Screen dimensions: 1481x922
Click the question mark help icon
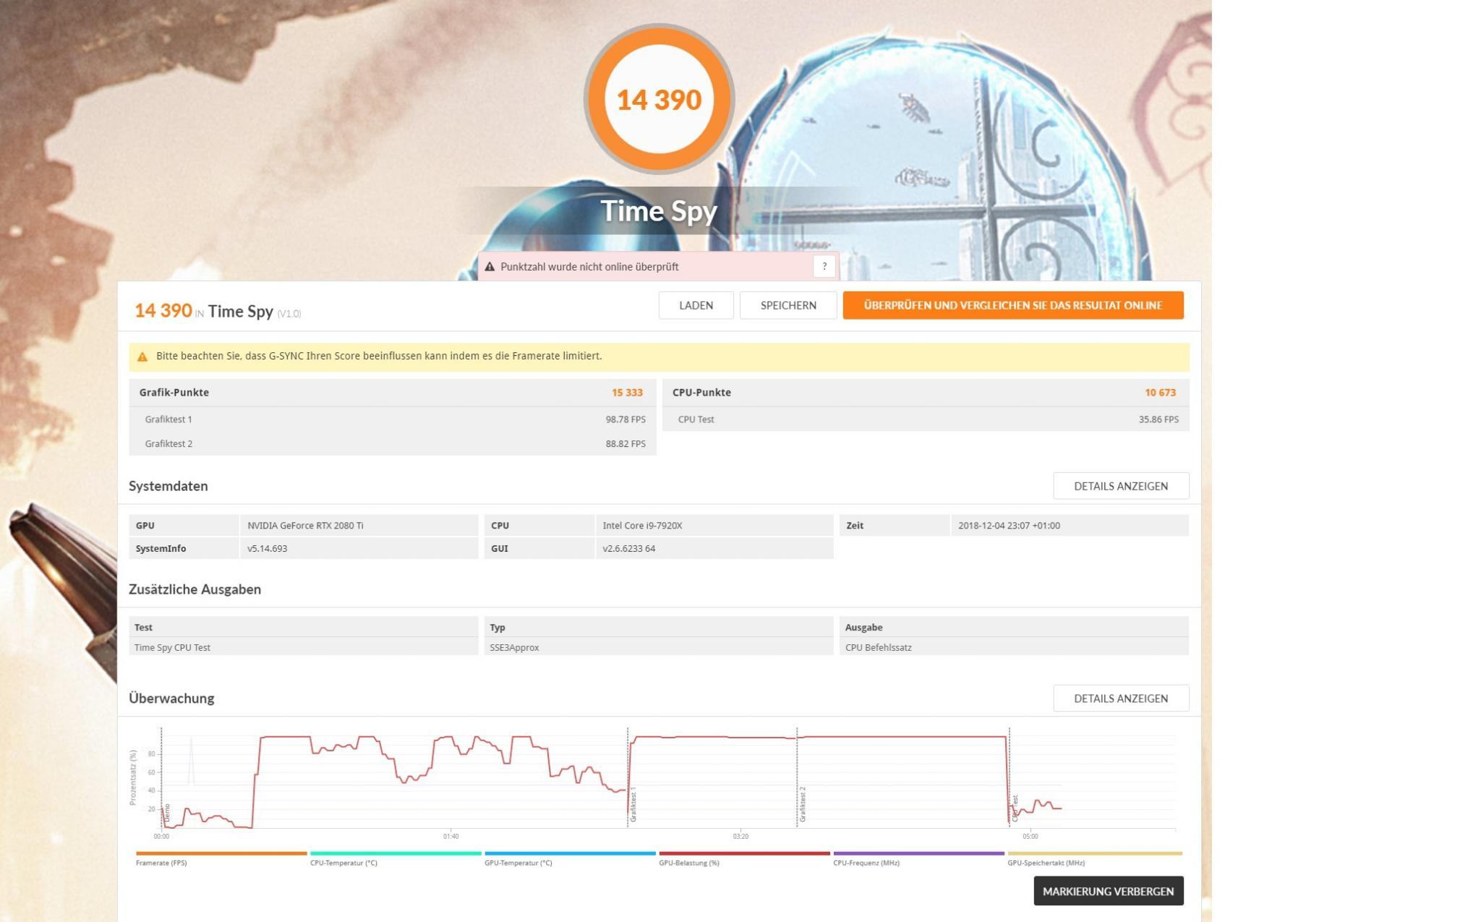click(824, 266)
